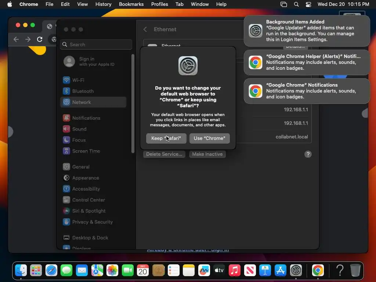Open the Window menu
The width and height of the screenshot is (376, 282).
[200, 4]
